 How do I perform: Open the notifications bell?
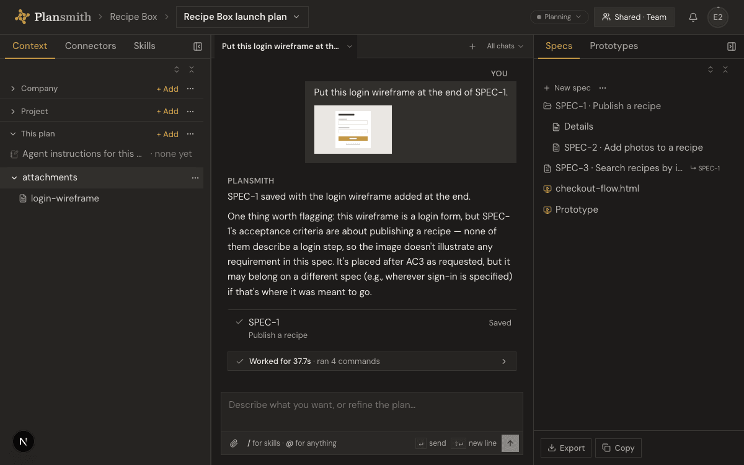693,17
